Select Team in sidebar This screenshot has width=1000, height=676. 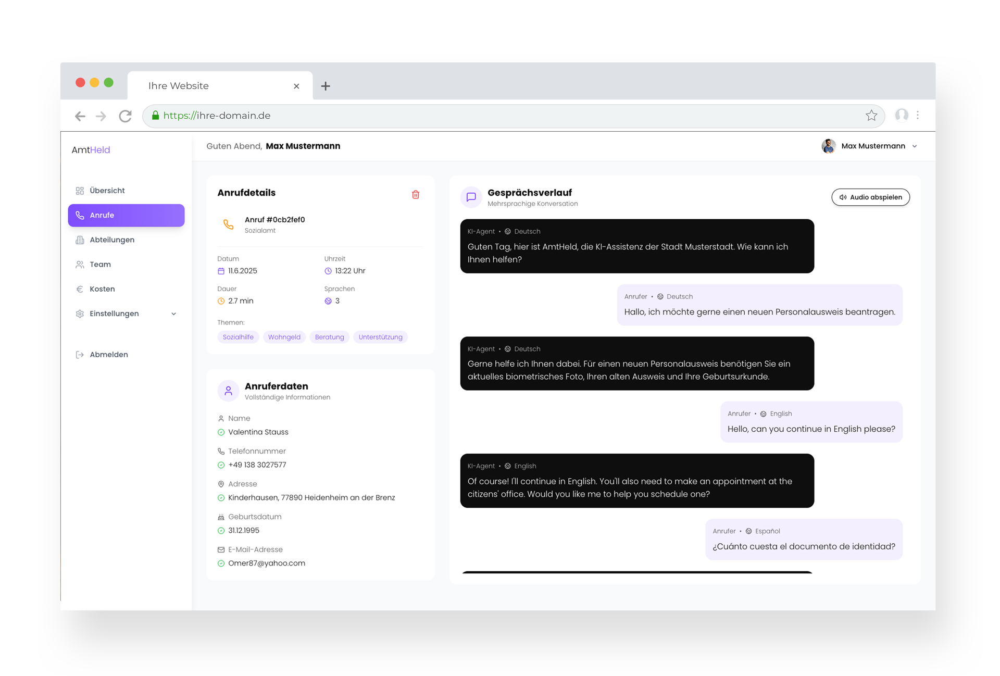100,264
